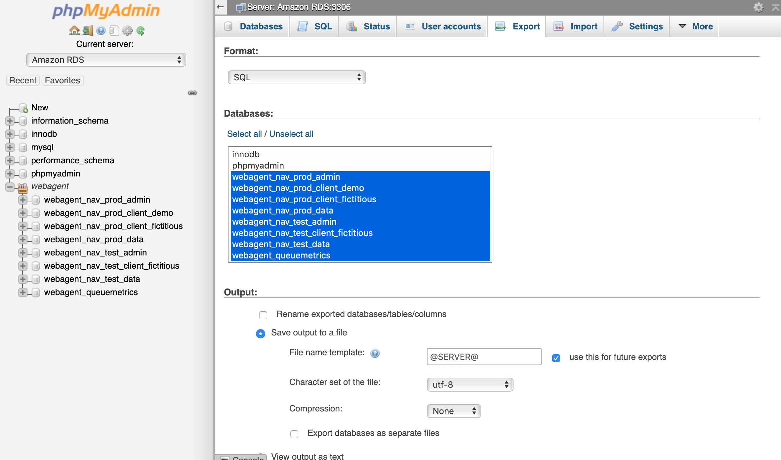The image size is (781, 460).
Task: Open the User accounts tab
Action: [x=442, y=26]
